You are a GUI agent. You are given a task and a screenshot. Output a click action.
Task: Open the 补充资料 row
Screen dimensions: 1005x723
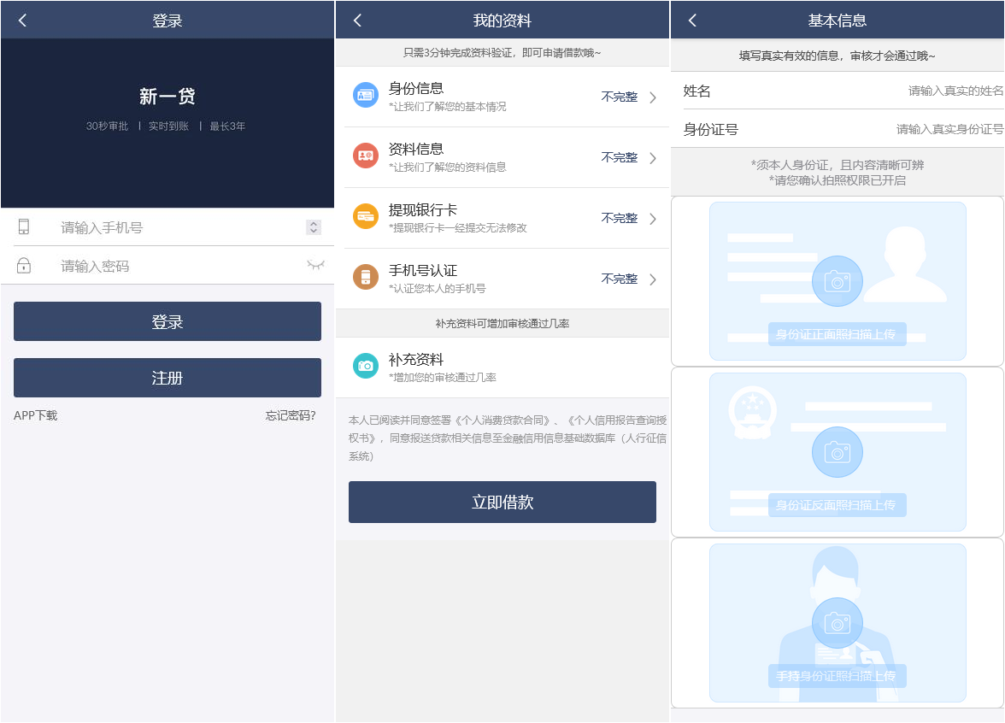(502, 367)
